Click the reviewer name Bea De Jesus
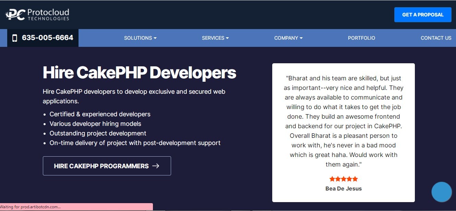Screen dimensions: 456x211 [343, 188]
